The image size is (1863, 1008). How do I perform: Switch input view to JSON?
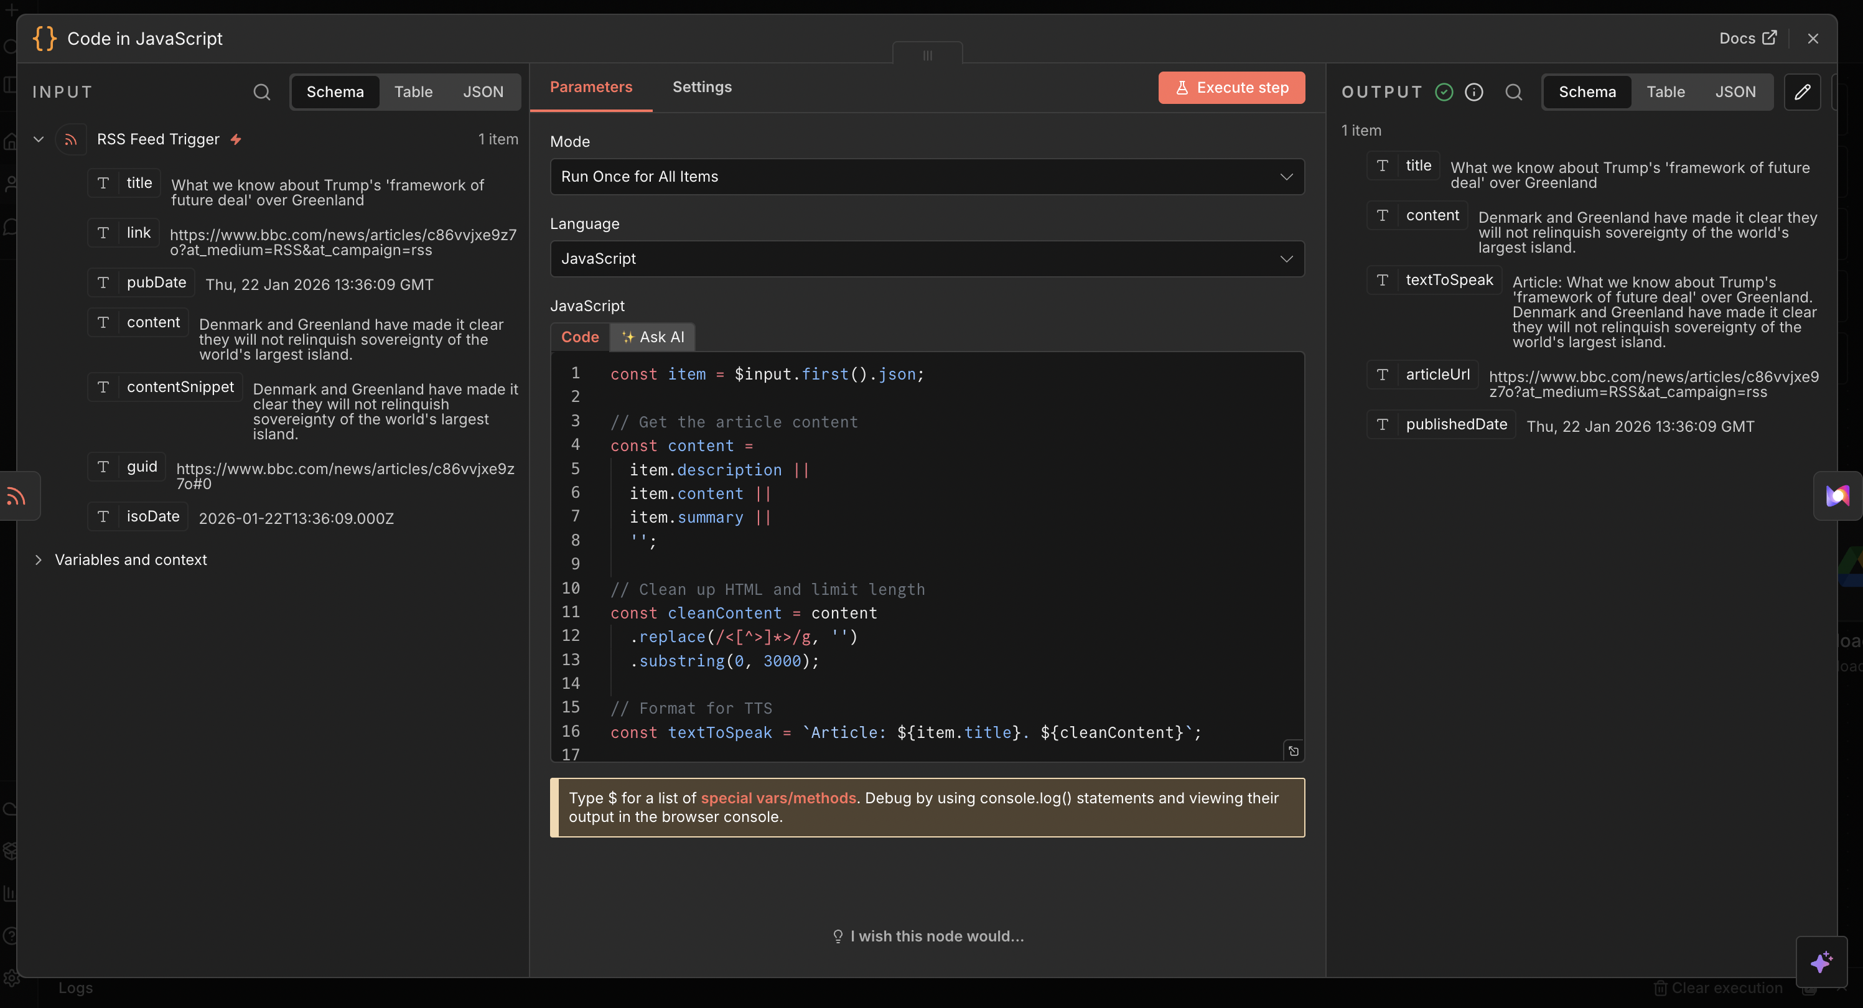483,92
